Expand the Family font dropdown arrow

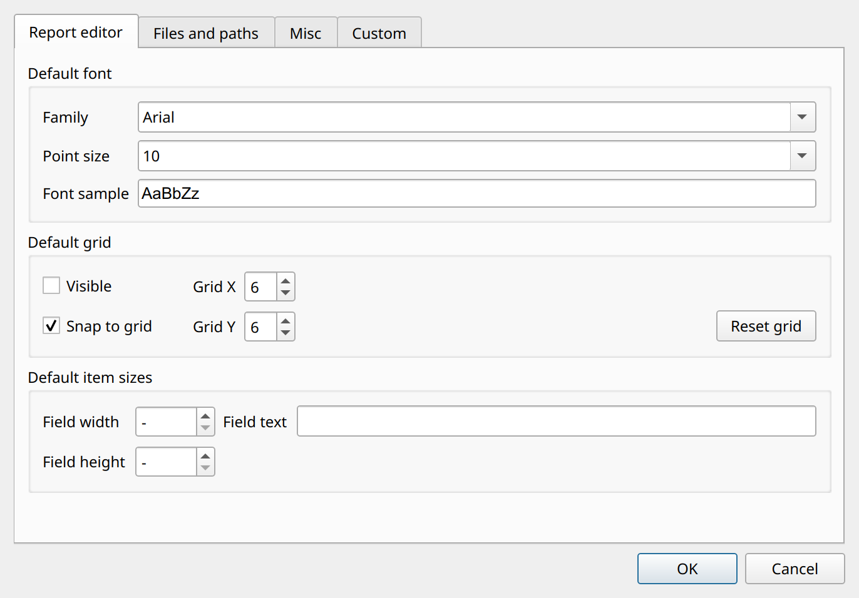pos(802,117)
